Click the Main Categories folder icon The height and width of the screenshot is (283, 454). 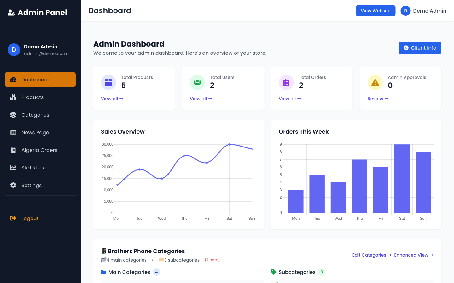point(103,272)
